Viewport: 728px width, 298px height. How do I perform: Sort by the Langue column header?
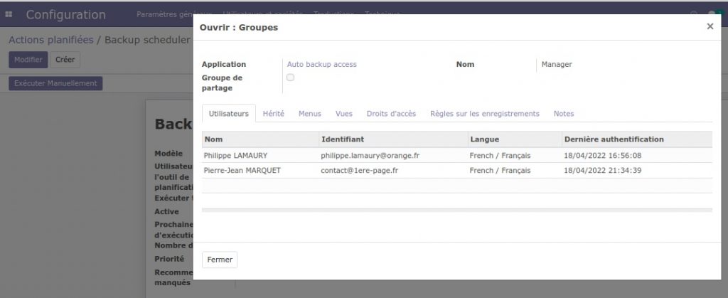(x=515, y=139)
